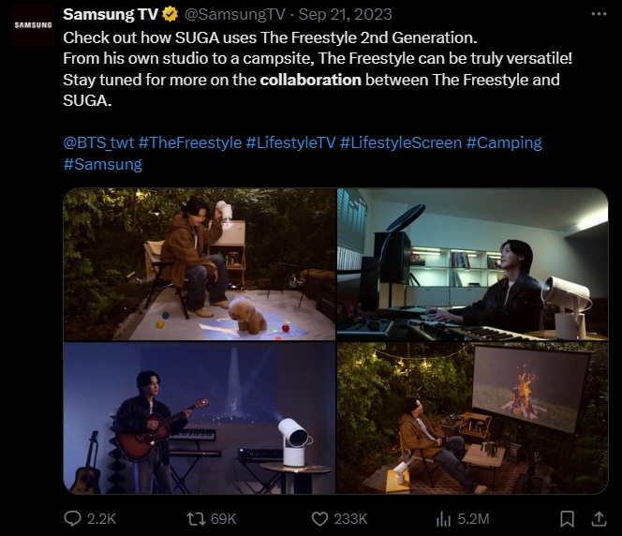Like the Samsung TV tweet
The height and width of the screenshot is (536, 622).
coord(321,517)
